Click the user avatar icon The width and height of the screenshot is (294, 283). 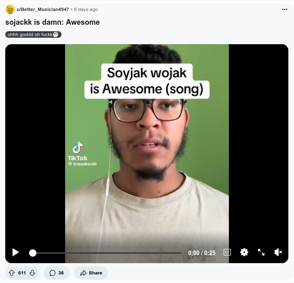[x=10, y=9]
